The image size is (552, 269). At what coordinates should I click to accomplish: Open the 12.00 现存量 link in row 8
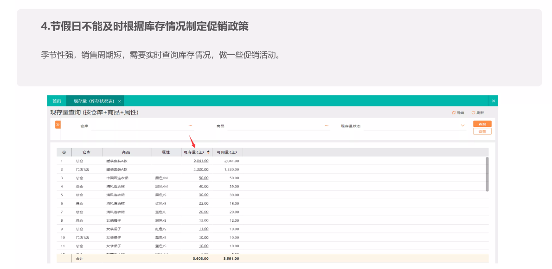point(204,220)
